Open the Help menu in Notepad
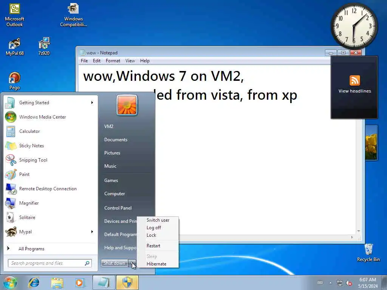The height and width of the screenshot is (290, 387). pos(145,61)
